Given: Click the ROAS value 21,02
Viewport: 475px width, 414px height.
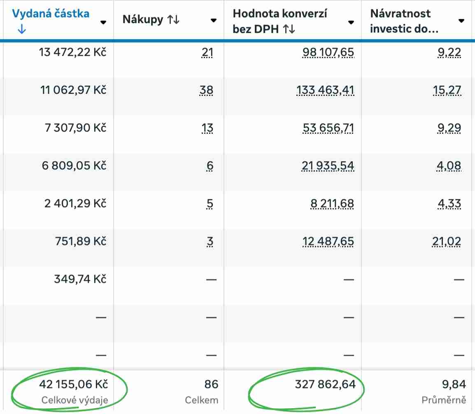Looking at the screenshot, I should [x=447, y=242].
